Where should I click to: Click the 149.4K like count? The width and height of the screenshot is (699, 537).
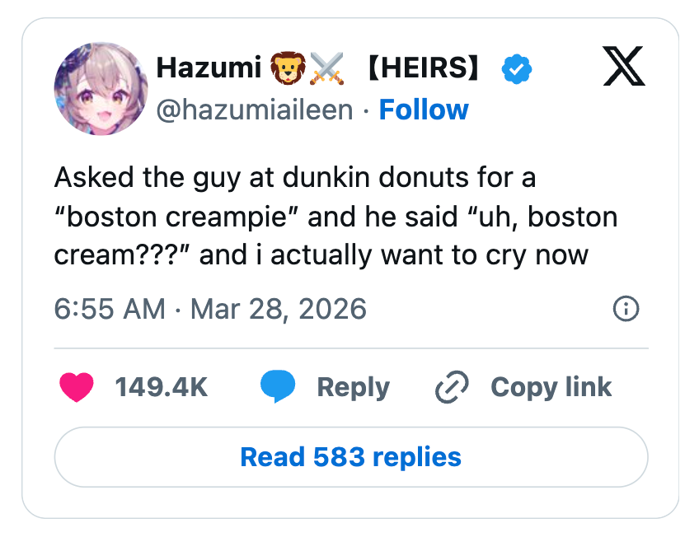tap(162, 386)
